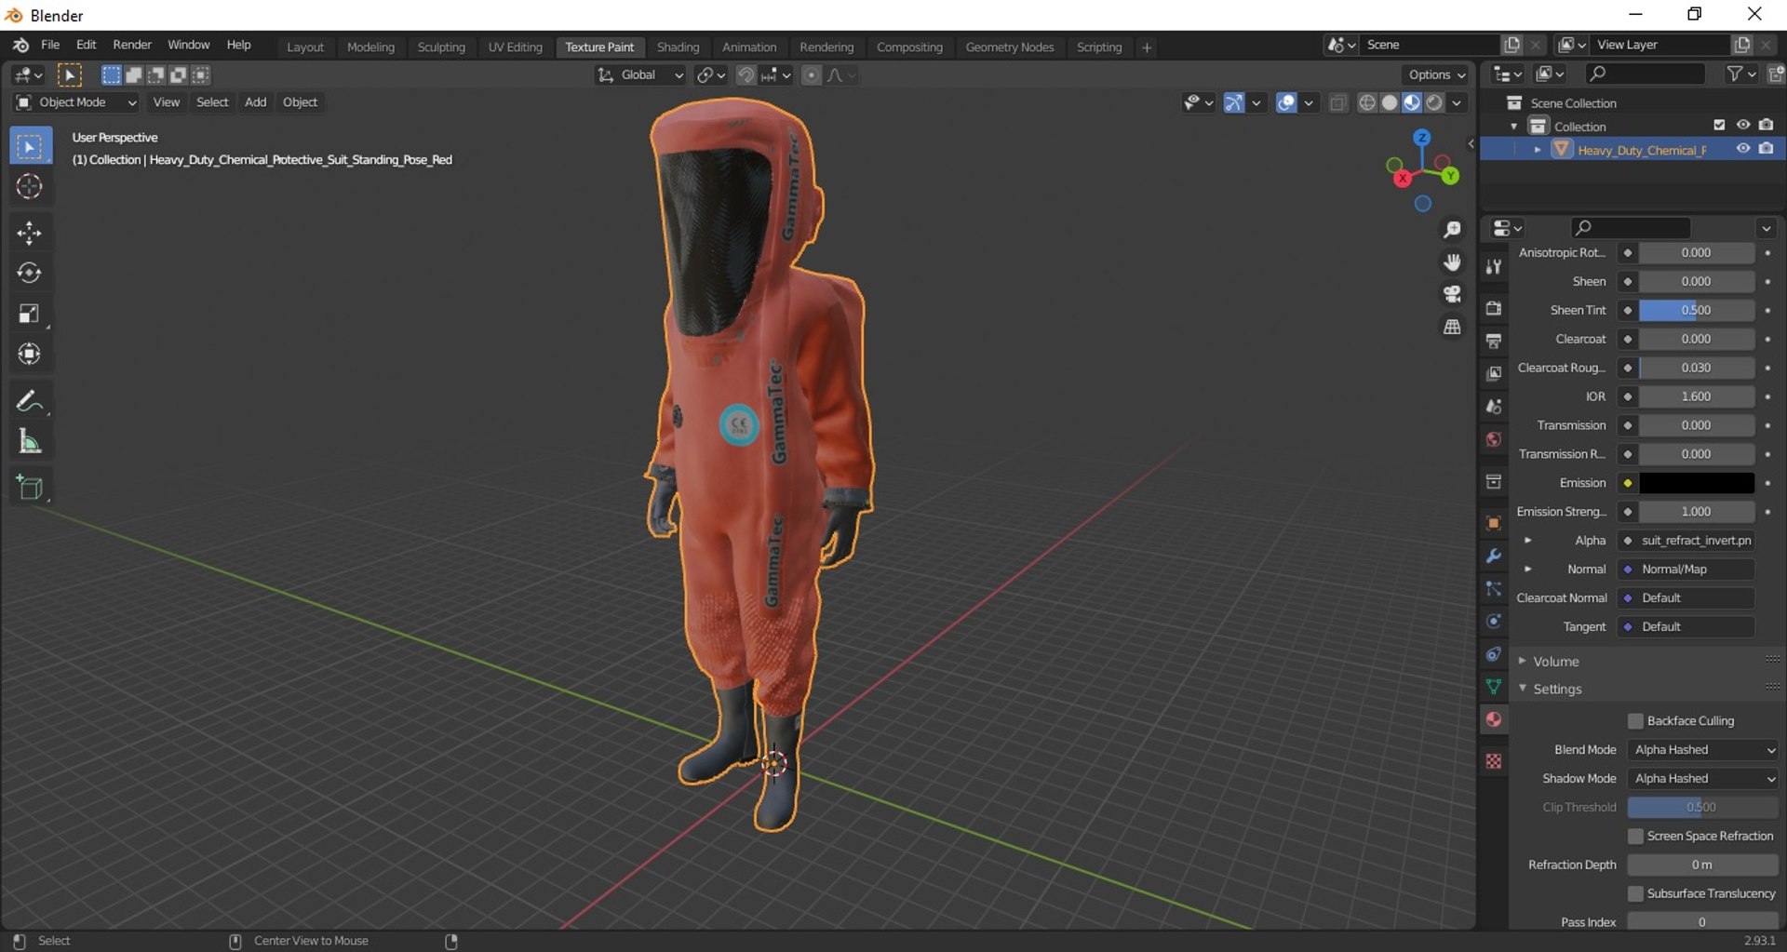The width and height of the screenshot is (1787, 952).
Task: Select the Cursor tool in the toolbar
Action: pyautogui.click(x=30, y=187)
